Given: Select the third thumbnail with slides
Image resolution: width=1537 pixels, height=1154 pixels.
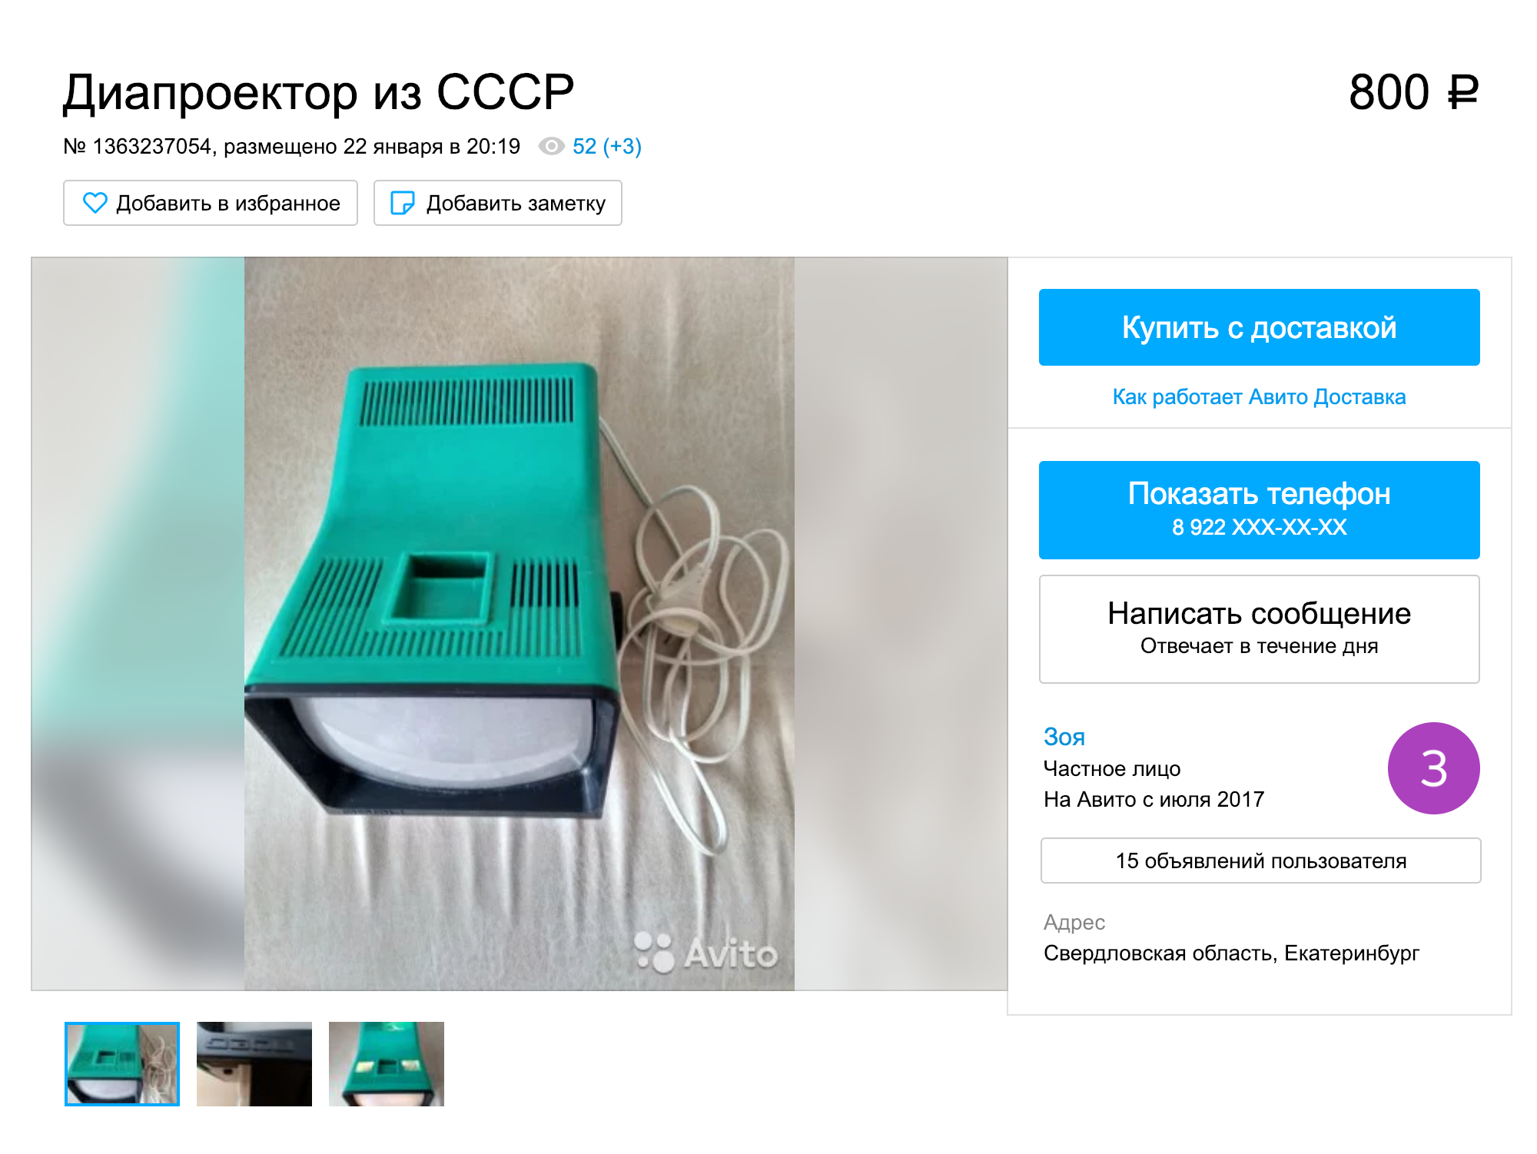Looking at the screenshot, I should [x=387, y=1064].
